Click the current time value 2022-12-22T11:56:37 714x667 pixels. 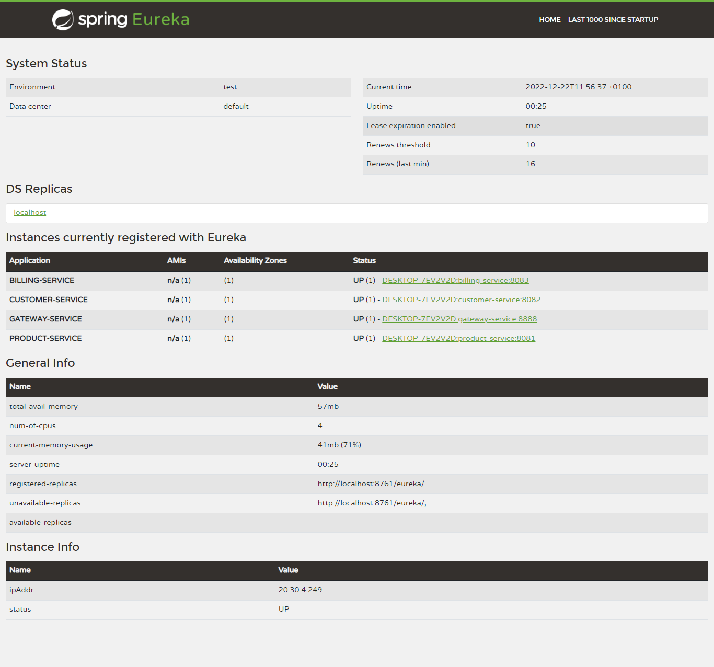[x=579, y=87]
